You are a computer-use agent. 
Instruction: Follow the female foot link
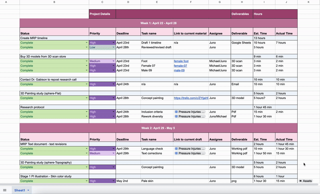[x=181, y=61]
